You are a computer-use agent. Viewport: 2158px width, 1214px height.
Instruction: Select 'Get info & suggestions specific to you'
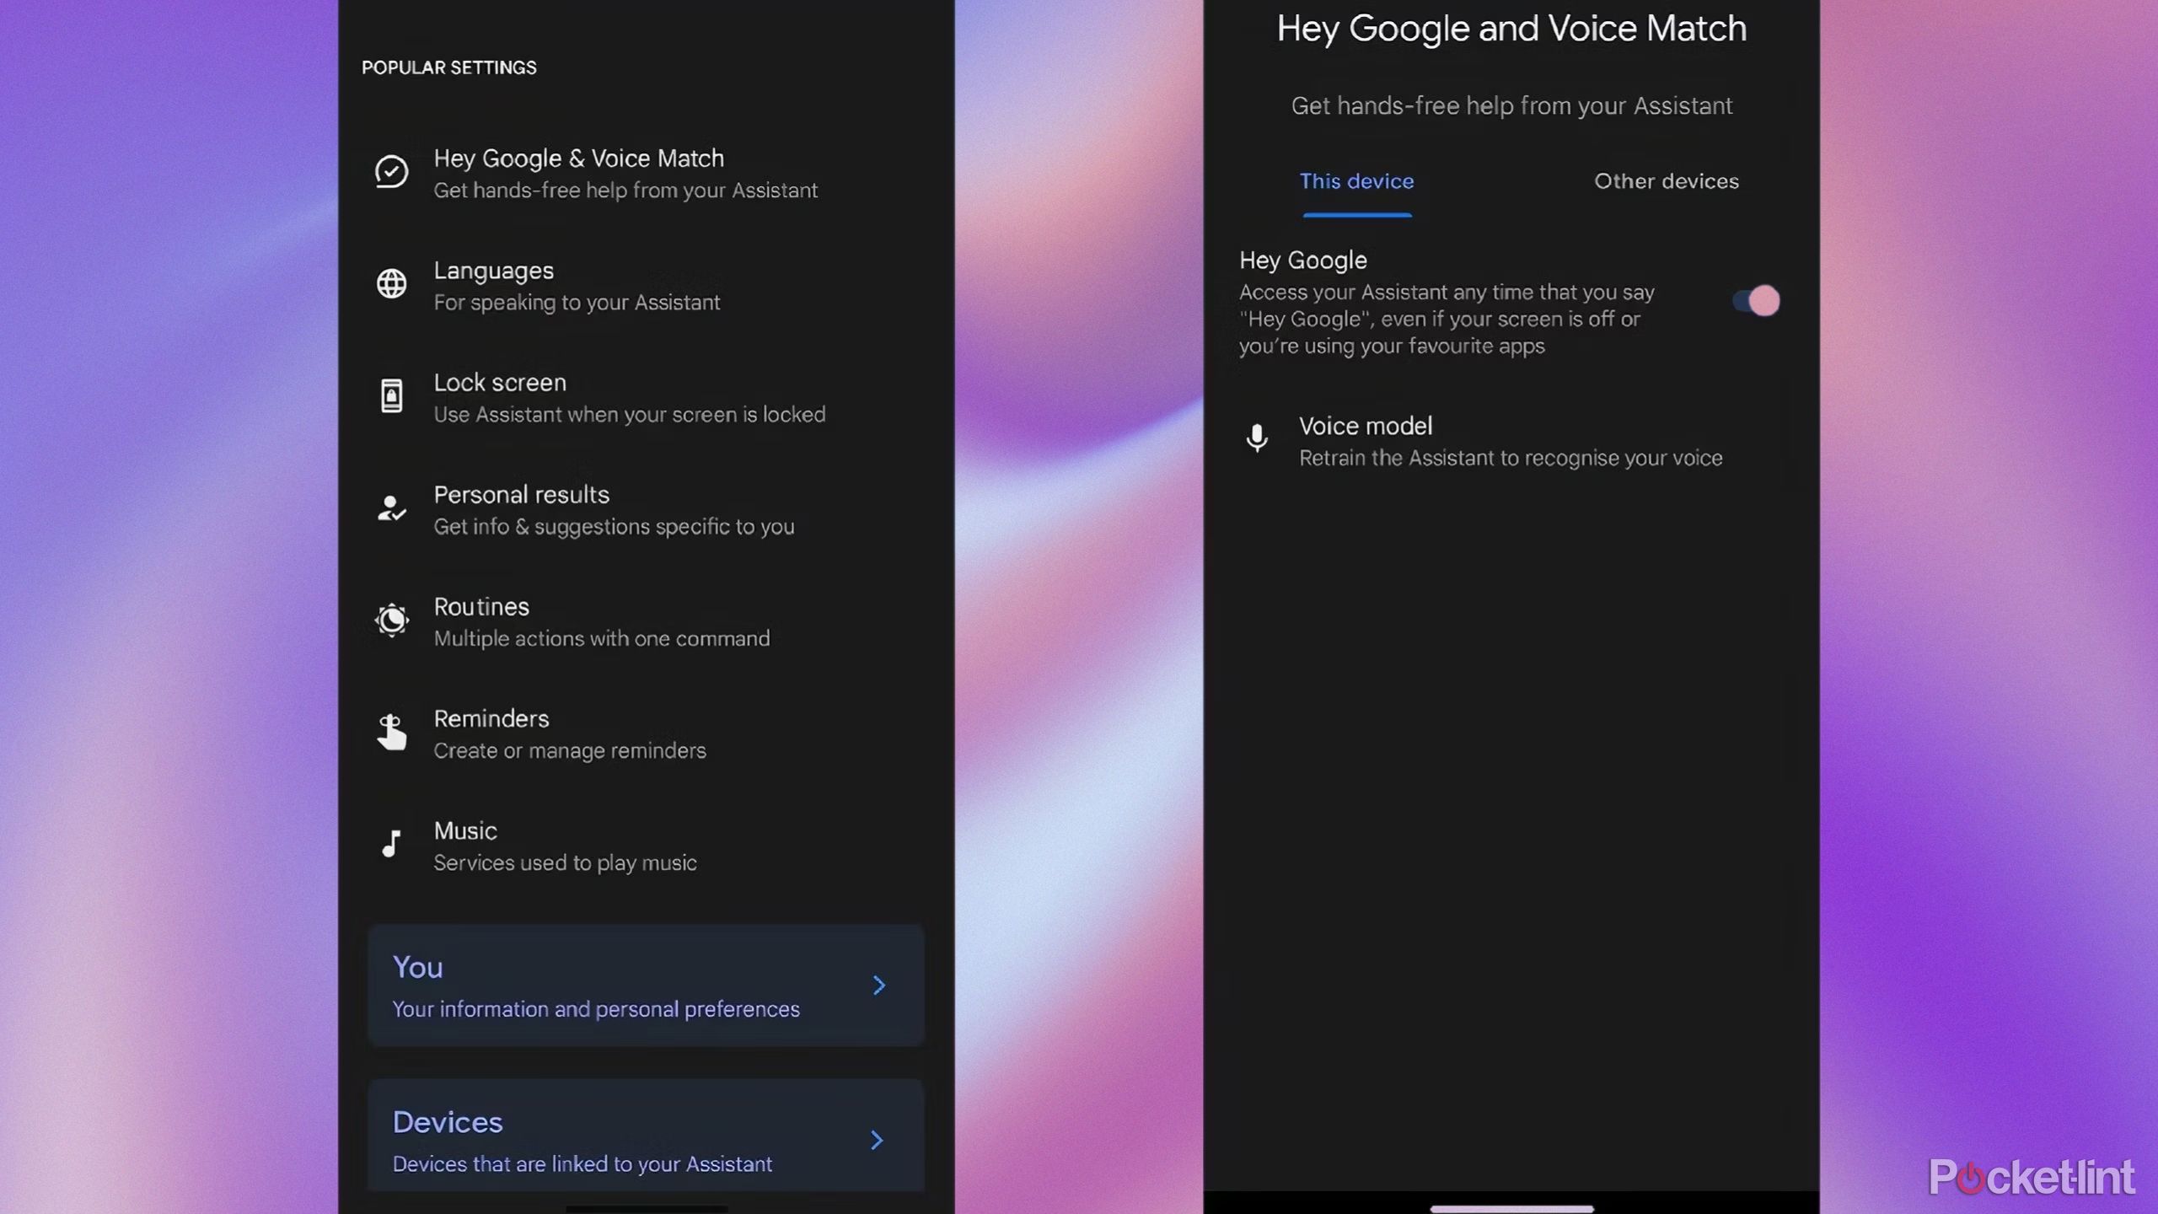(614, 527)
